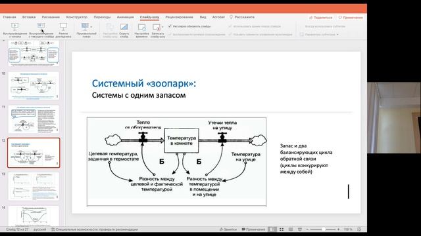
Task: Move the zoom slider handle
Action: click(324, 229)
